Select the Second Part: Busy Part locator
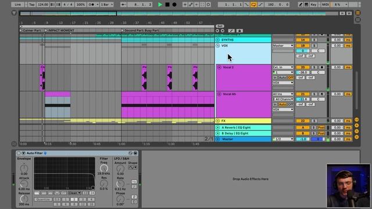372x209 pixels. [140, 30]
